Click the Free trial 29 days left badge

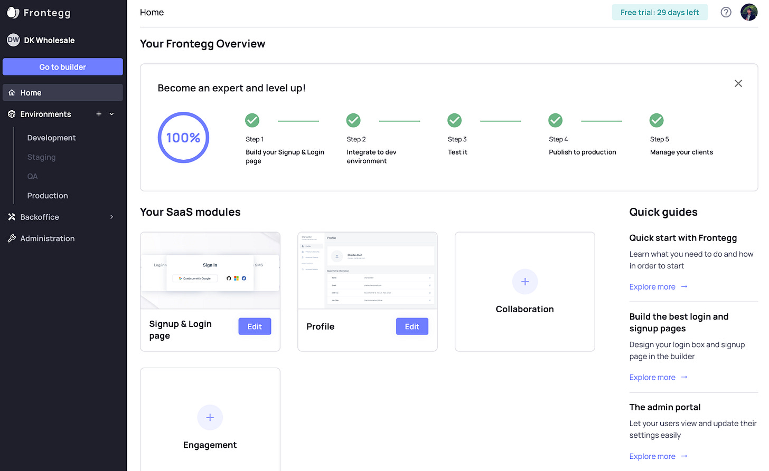(660, 12)
